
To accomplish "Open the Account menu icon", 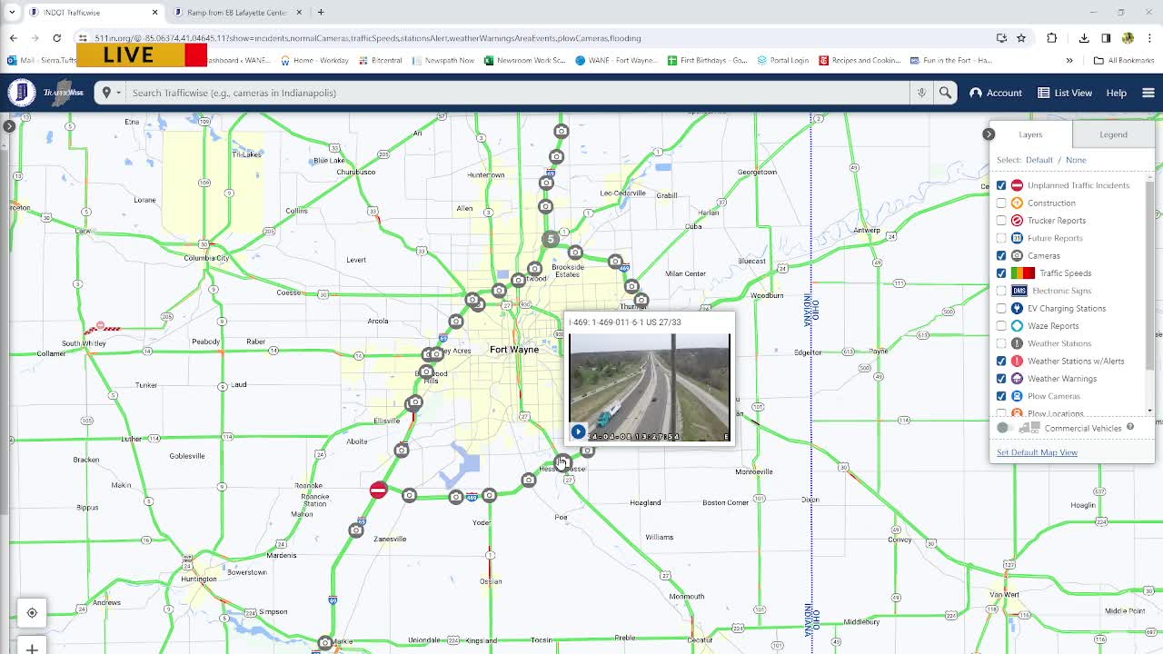I will [975, 92].
